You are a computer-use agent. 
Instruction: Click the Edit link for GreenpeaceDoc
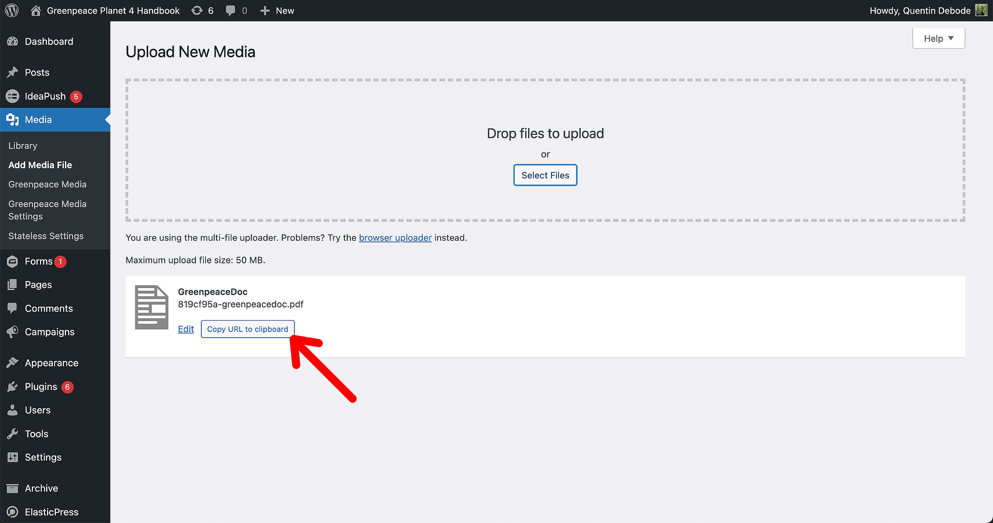coord(186,329)
